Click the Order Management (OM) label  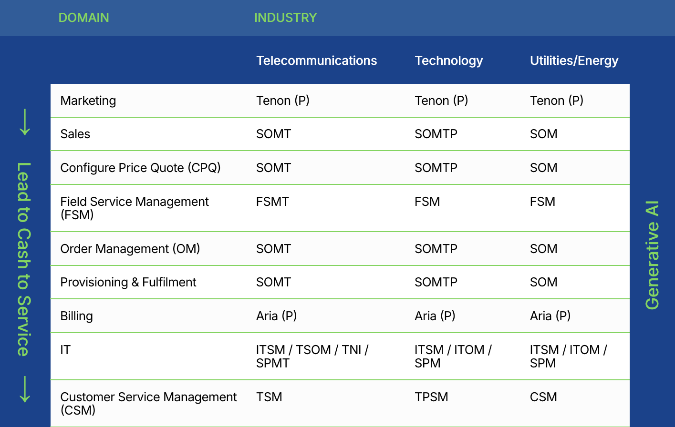point(130,249)
